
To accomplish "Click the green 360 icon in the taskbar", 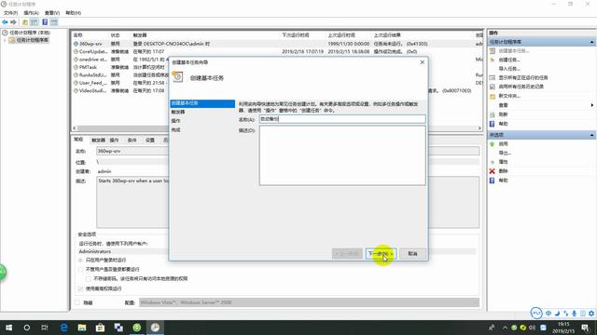I will [137, 328].
